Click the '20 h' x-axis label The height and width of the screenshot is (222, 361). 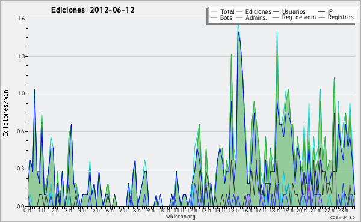tap(301, 211)
